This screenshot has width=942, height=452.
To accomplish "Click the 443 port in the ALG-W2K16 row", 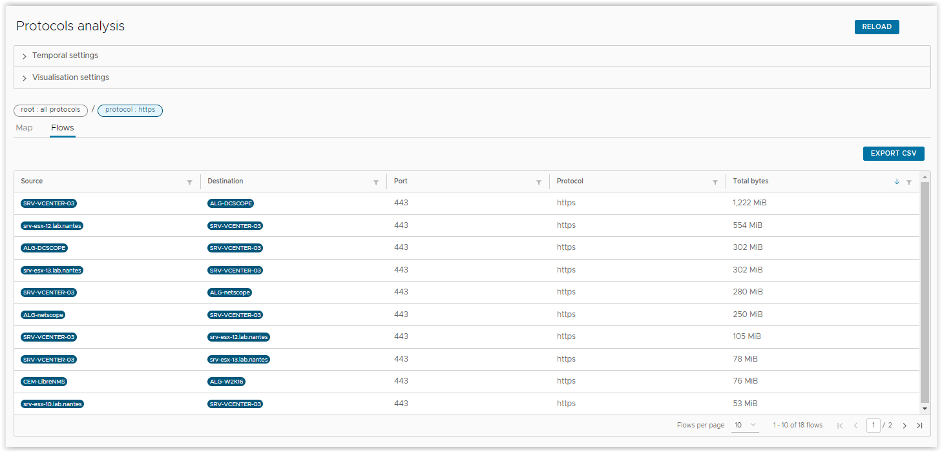I will click(401, 381).
